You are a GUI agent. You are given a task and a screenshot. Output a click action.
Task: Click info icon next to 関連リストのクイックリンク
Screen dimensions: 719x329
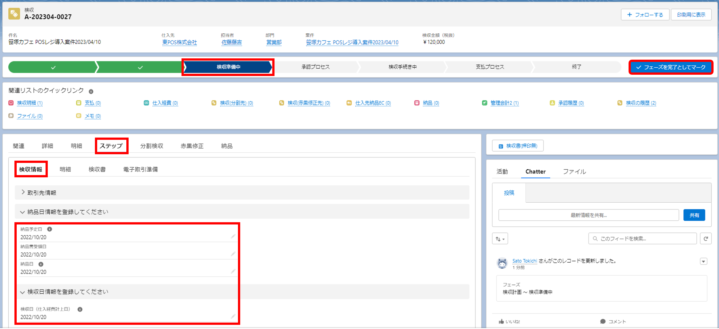coord(91,91)
